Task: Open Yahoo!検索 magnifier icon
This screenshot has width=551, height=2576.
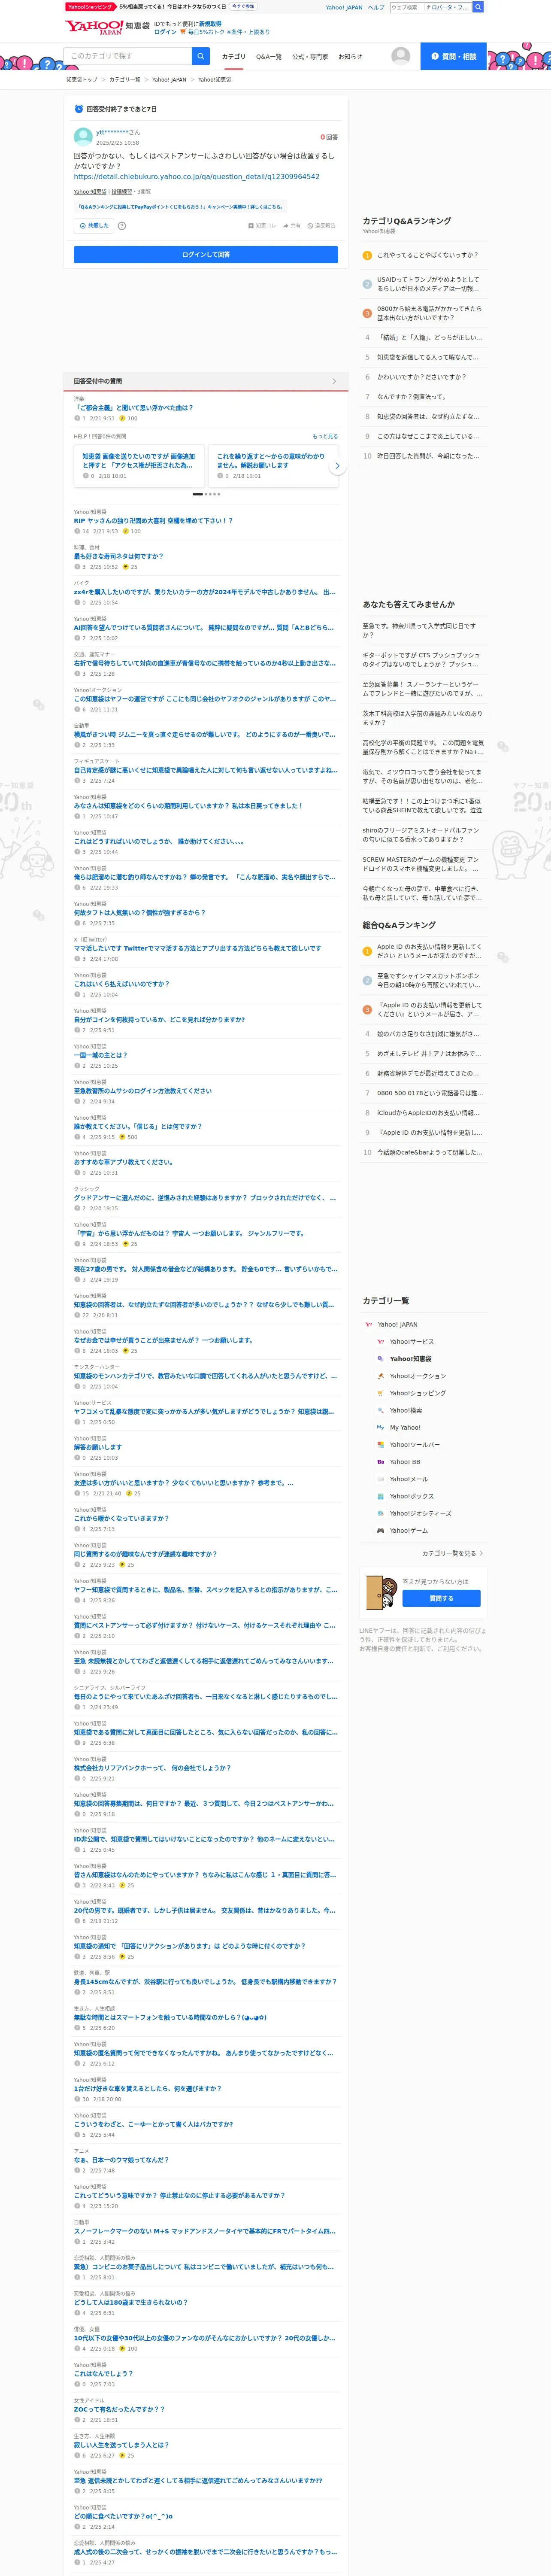Action: (380, 1410)
